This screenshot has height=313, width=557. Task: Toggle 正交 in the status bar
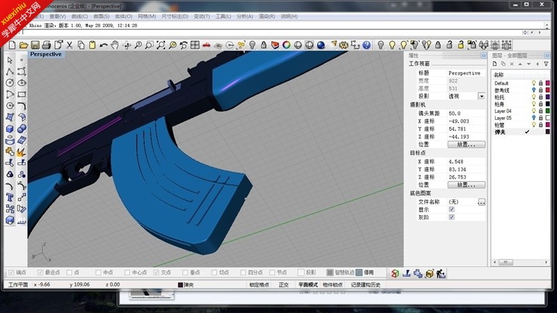283,284
